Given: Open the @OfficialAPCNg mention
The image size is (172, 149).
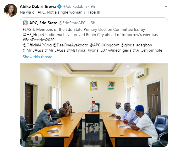Looking at the screenshot, I should tap(37, 45).
